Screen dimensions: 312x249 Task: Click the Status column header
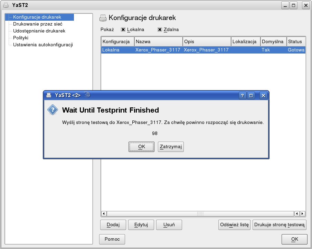pos(295,41)
